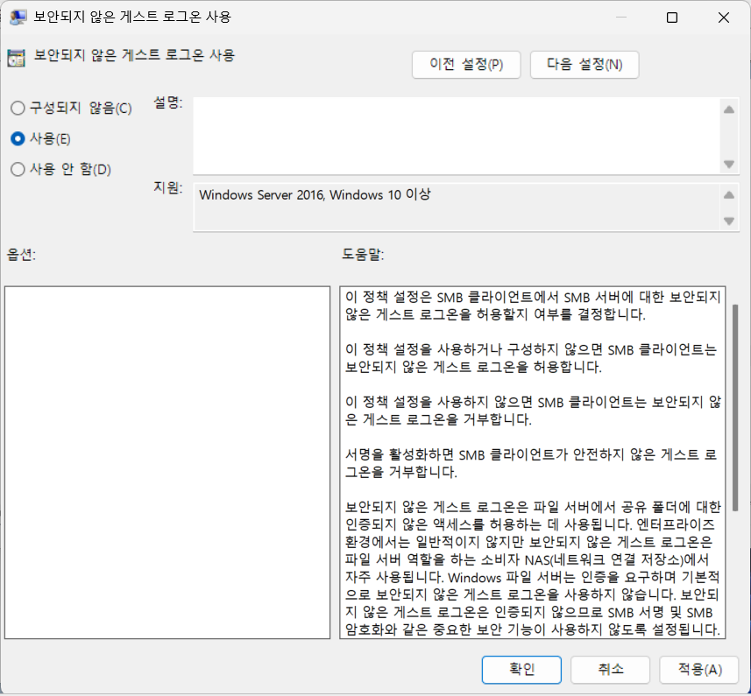Maximize the policy dialog window
This screenshot has height=696, width=751.
point(672,18)
